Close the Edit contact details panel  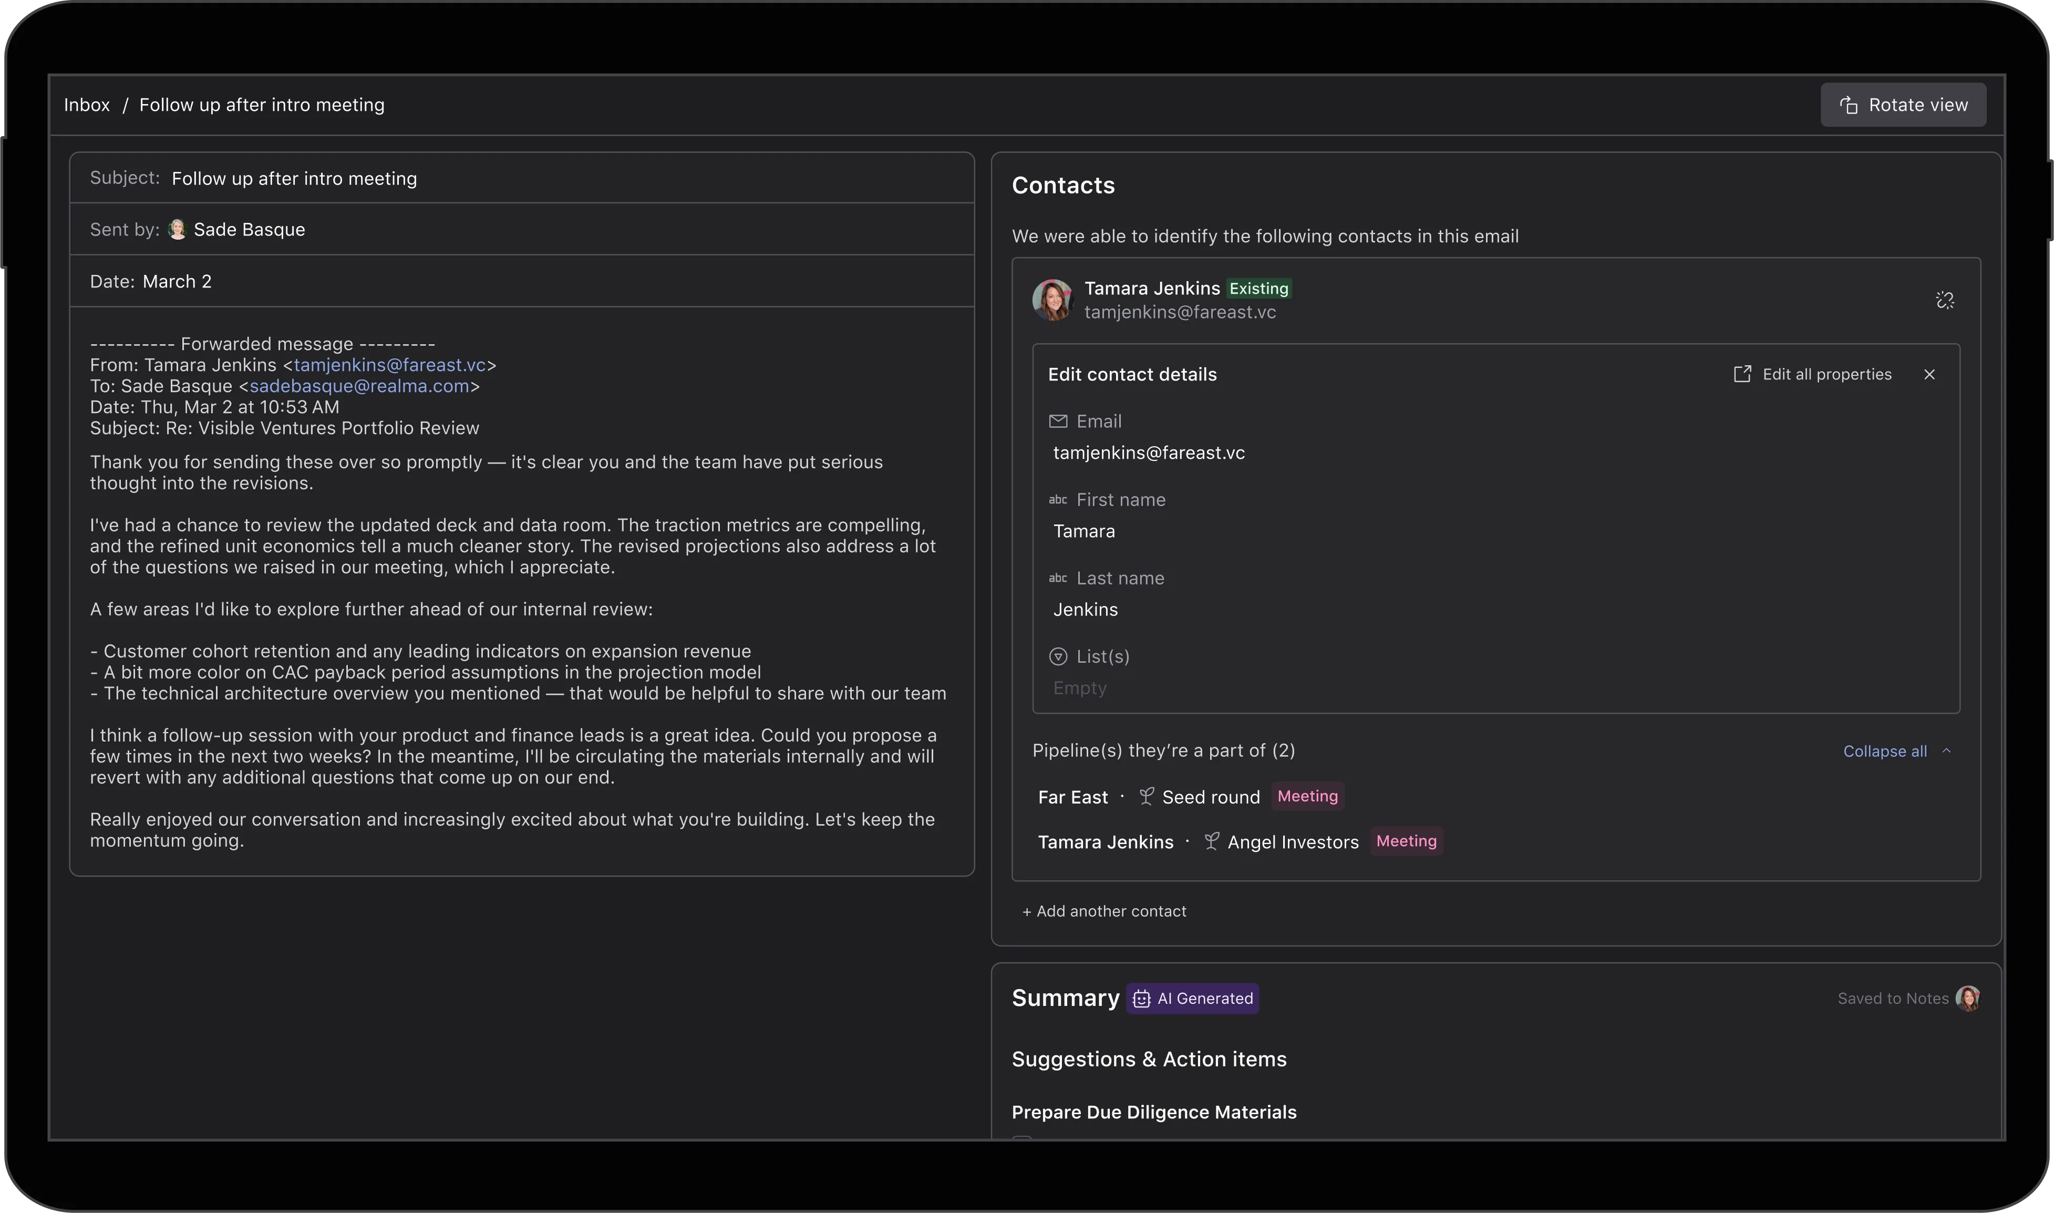(x=1929, y=374)
